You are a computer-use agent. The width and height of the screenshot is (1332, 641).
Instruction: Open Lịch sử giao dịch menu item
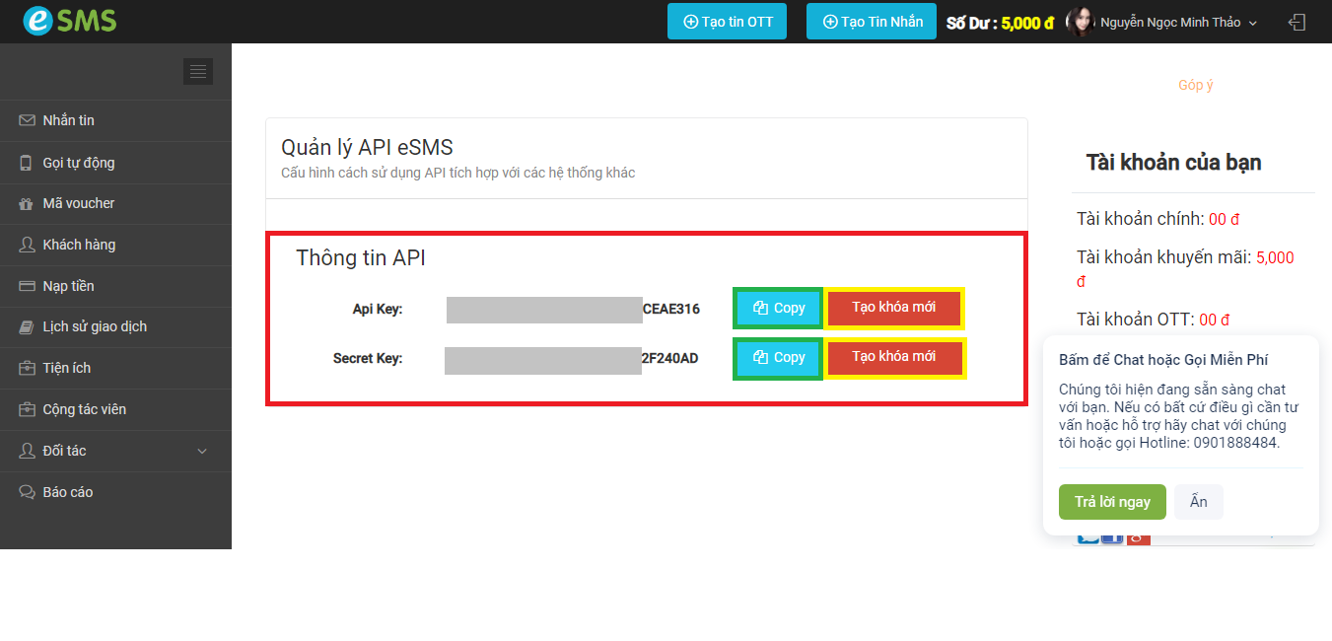pyautogui.click(x=95, y=326)
